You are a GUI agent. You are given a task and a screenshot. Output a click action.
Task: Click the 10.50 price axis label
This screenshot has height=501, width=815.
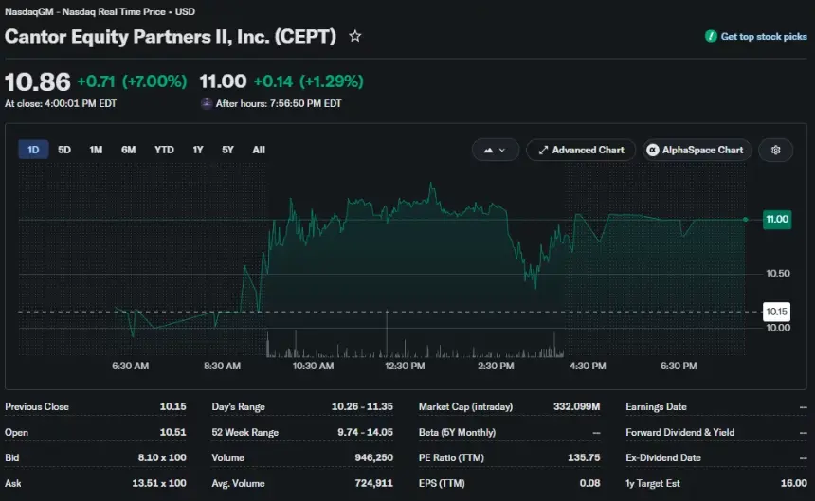coord(778,274)
